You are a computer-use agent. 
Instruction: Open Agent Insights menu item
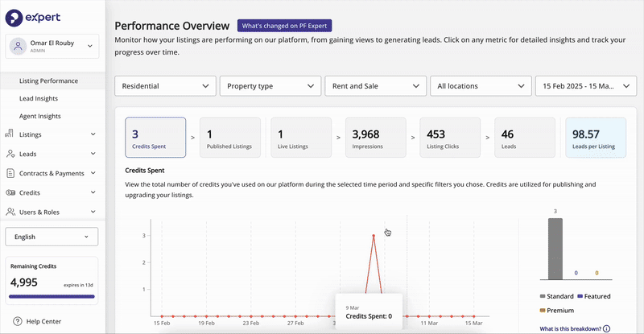tap(39, 116)
